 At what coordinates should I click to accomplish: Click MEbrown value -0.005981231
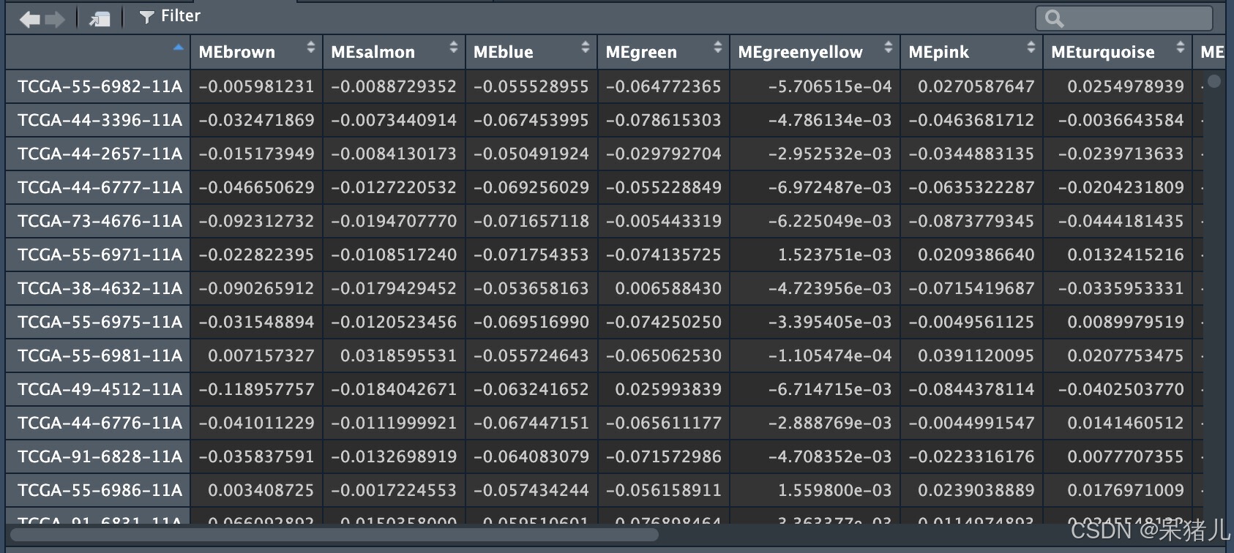point(256,86)
